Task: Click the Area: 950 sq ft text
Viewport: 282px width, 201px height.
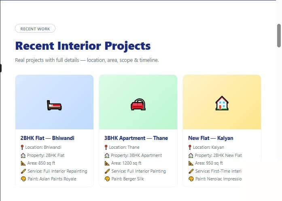Action: pyautogui.click(x=209, y=163)
